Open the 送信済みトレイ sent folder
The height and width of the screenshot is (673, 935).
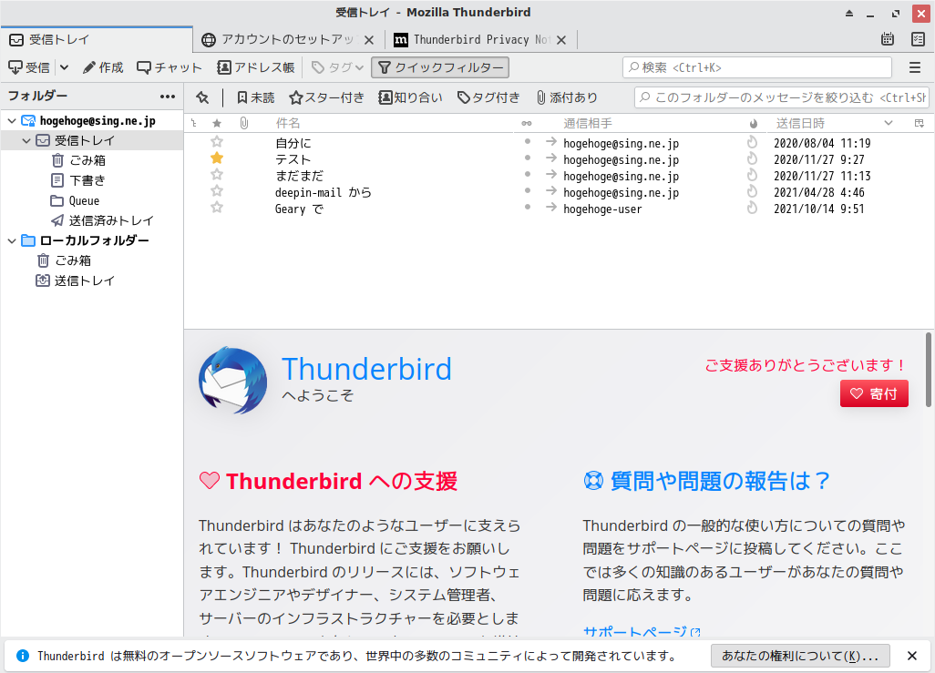coord(103,220)
